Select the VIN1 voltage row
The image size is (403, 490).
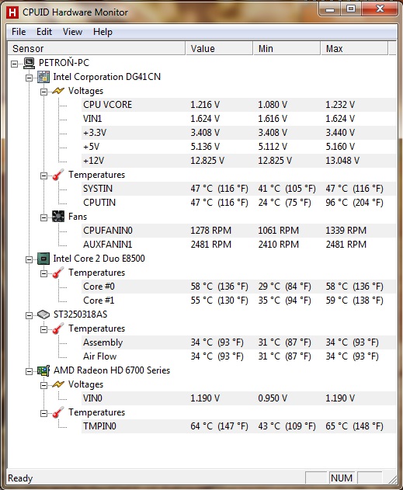click(x=238, y=119)
